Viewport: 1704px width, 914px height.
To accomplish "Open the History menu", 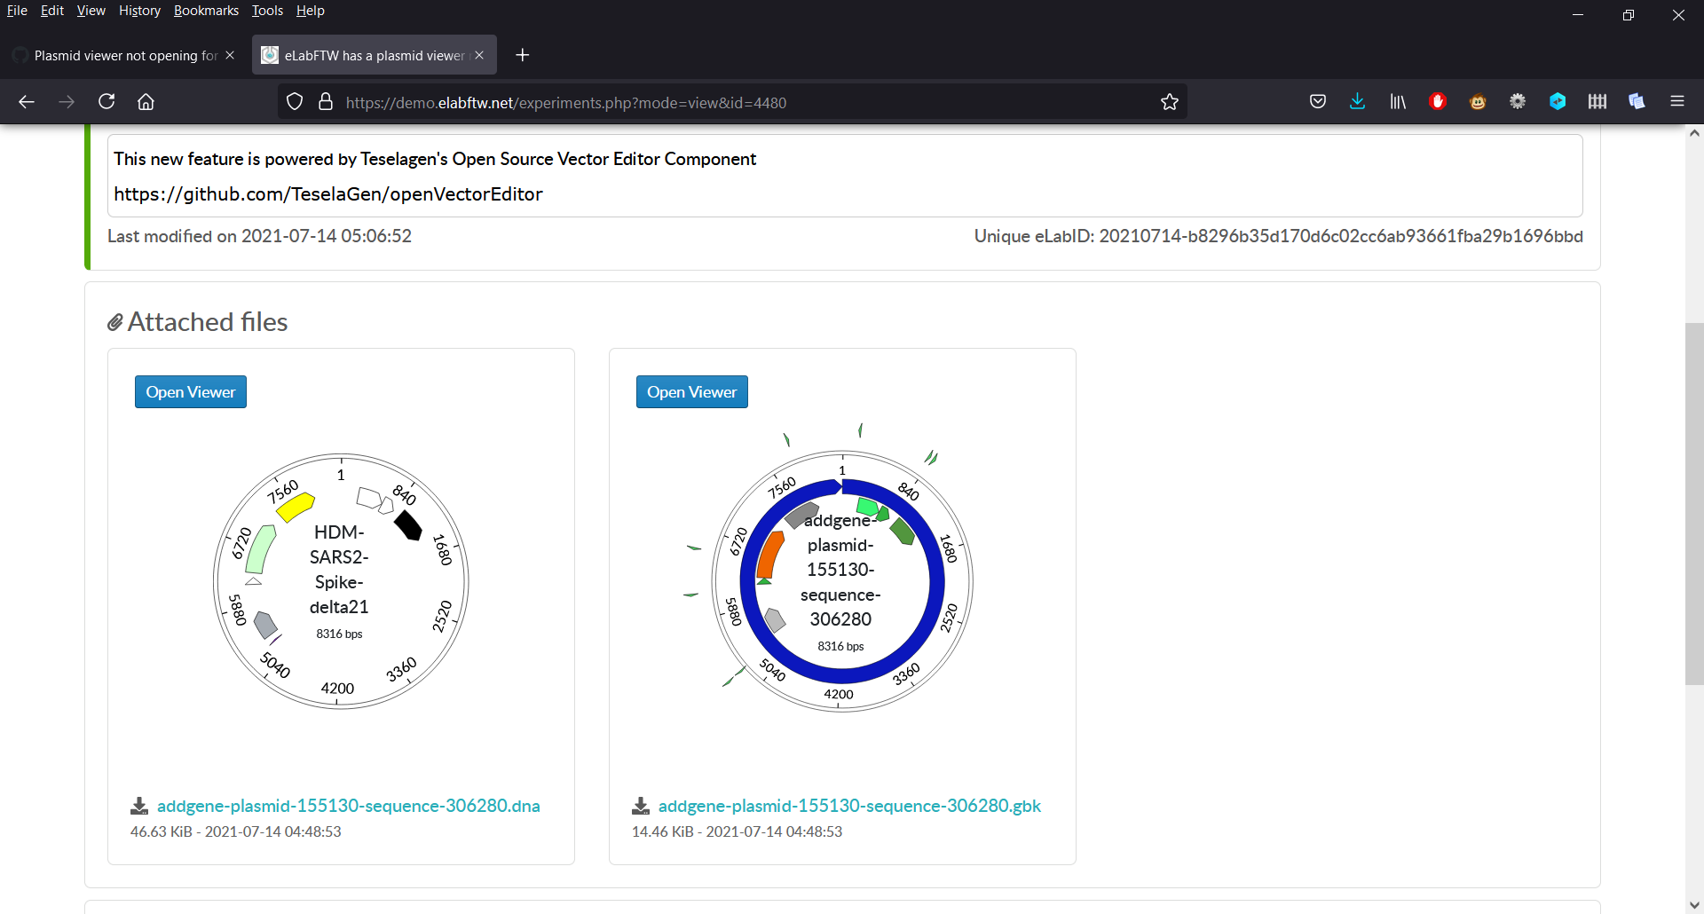I will (x=138, y=11).
